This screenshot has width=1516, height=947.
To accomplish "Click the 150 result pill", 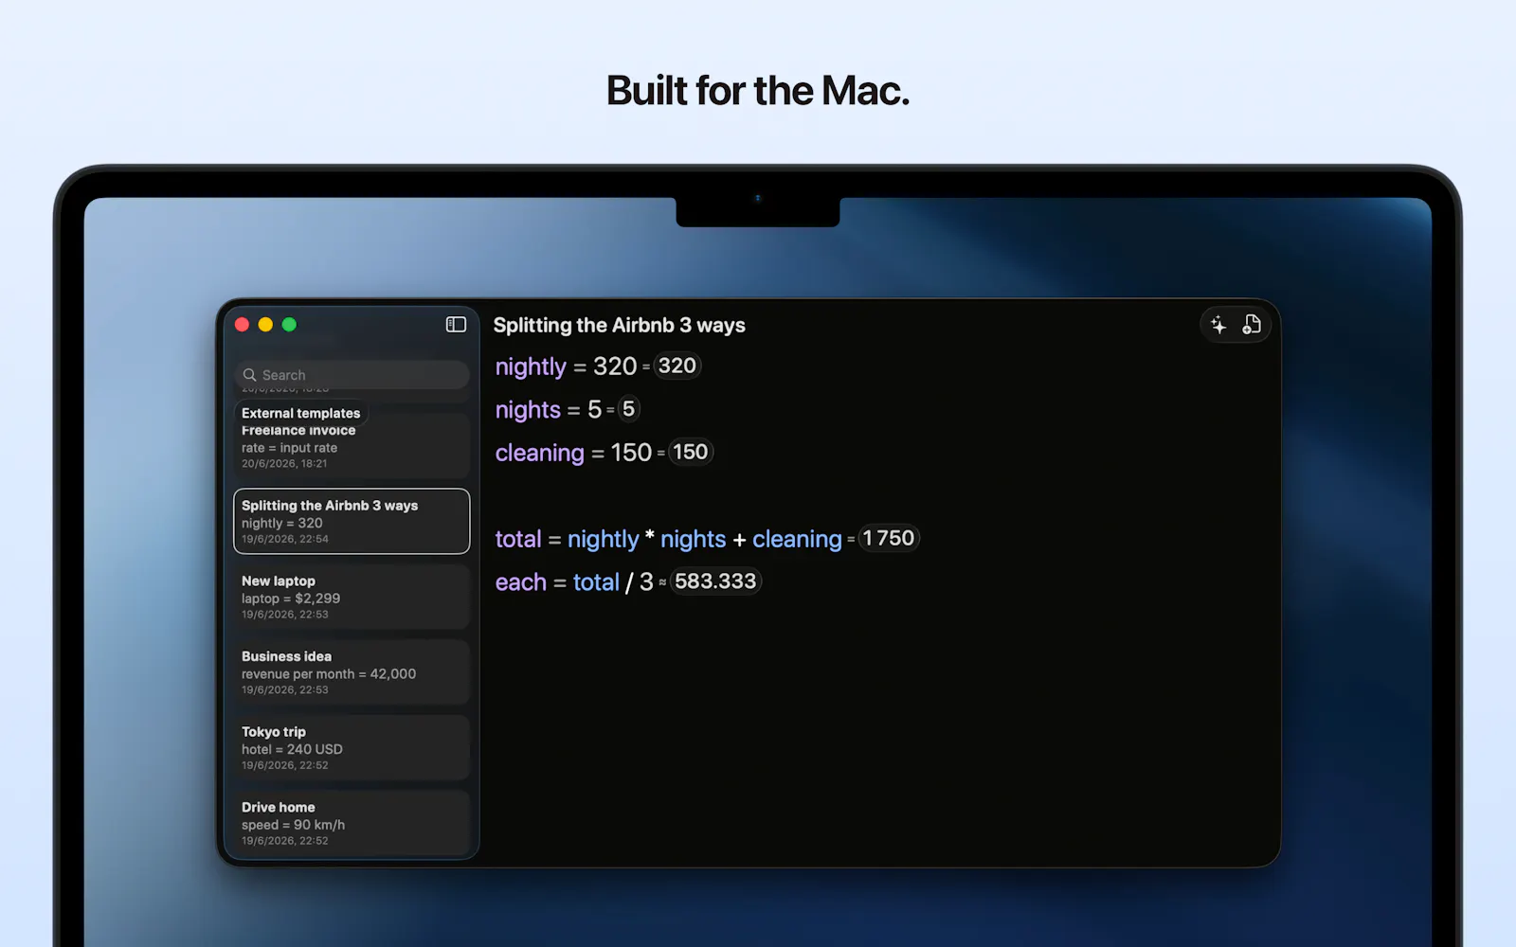I will click(x=690, y=452).
